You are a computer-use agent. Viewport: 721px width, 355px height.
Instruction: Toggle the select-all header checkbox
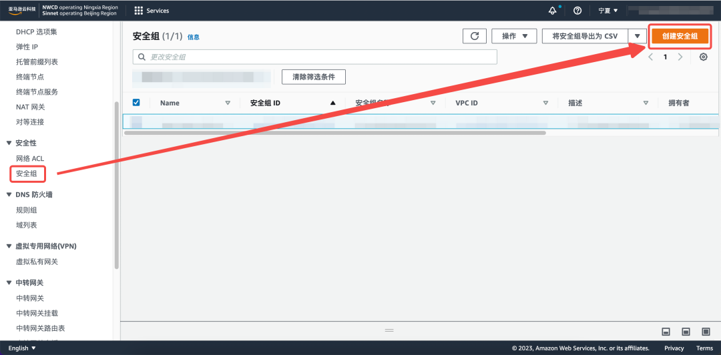coord(136,103)
